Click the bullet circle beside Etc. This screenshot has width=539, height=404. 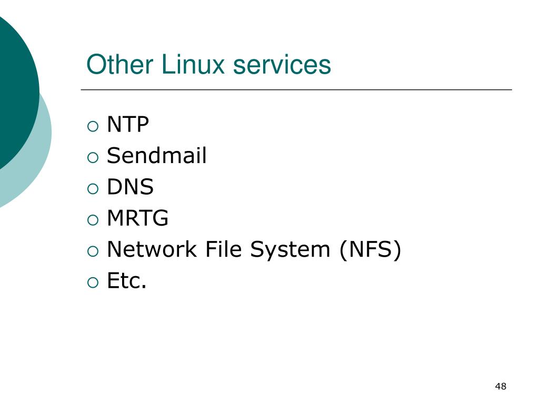pyautogui.click(x=93, y=282)
